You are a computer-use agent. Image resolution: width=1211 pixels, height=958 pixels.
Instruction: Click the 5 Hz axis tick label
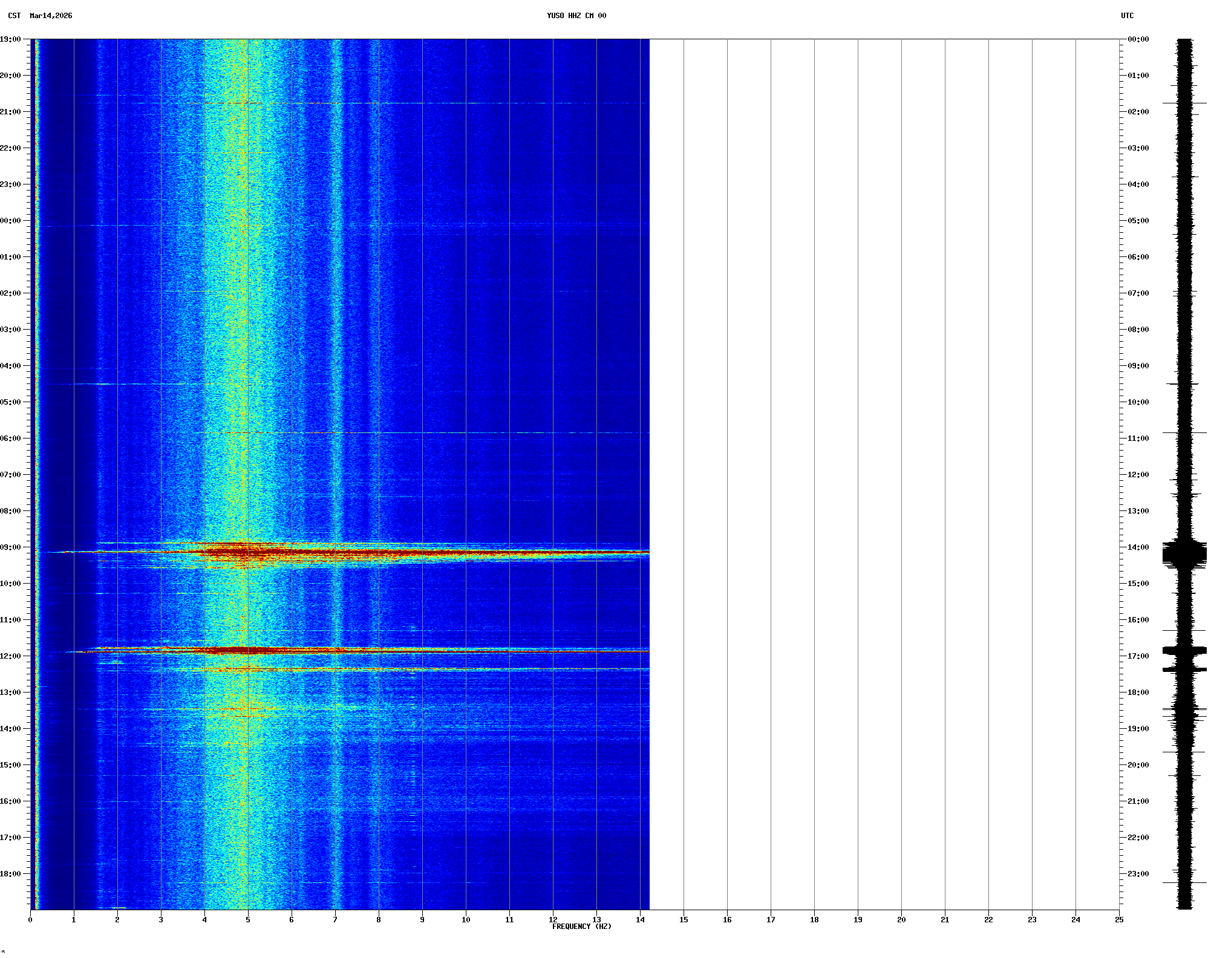pyautogui.click(x=248, y=920)
